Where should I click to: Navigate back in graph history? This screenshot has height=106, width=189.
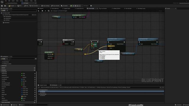43,11
